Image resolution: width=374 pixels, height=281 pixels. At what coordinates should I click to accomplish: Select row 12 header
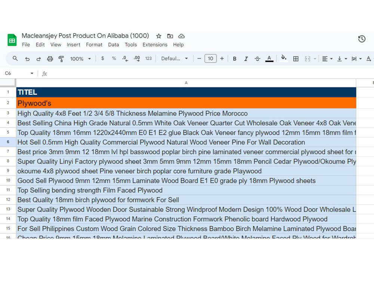coord(8,200)
